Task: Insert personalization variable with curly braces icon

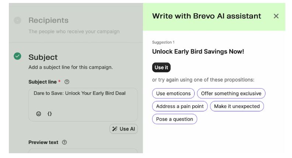Action: 49,114
